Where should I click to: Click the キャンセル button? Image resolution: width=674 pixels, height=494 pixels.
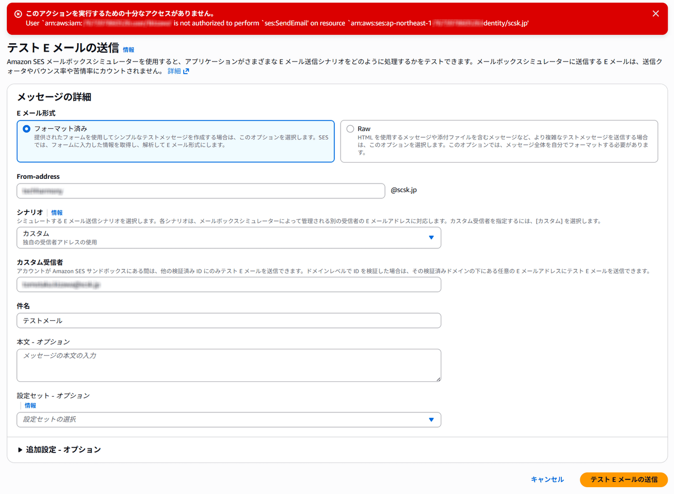pyautogui.click(x=547, y=480)
